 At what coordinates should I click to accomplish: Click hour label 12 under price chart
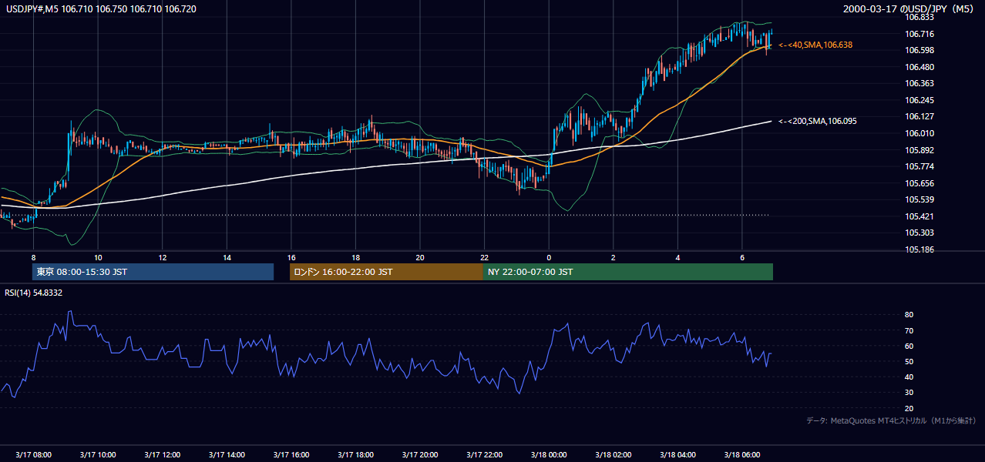[x=163, y=257]
